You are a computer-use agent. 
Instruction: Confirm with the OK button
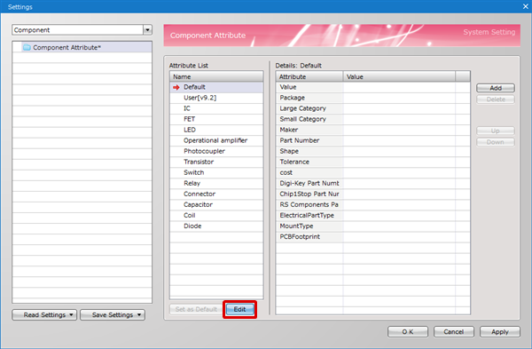coord(408,331)
